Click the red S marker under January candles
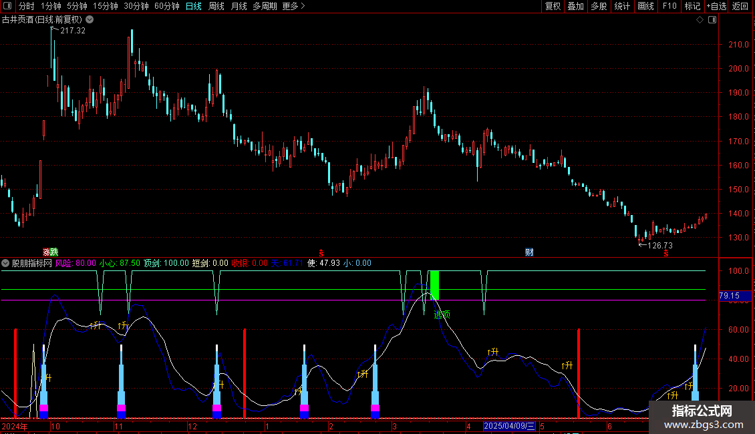 click(321, 253)
